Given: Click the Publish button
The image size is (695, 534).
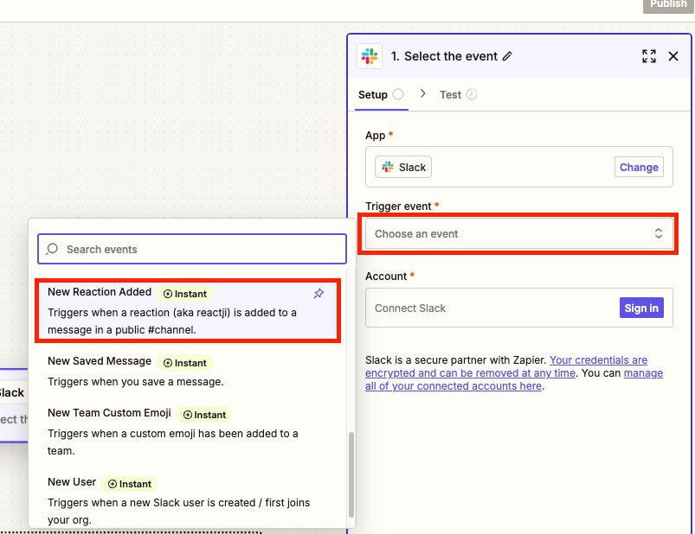Looking at the screenshot, I should pos(668,4).
